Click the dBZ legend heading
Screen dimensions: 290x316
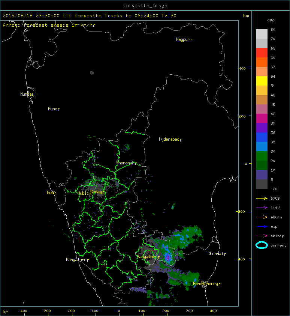(271, 20)
